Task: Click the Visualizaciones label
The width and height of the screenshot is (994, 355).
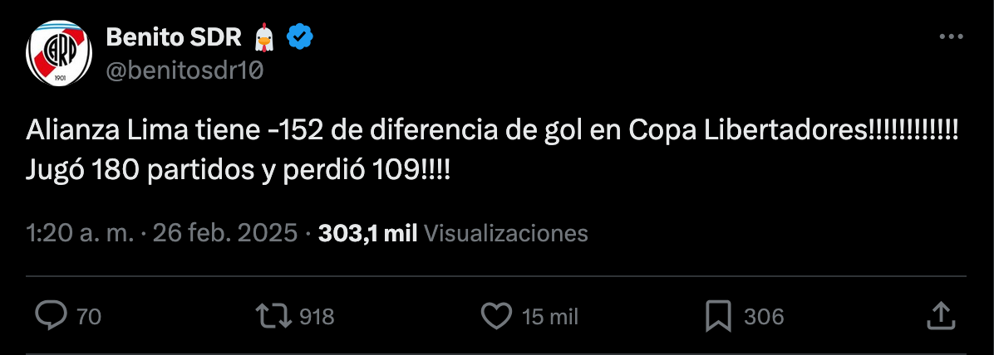Action: click(505, 234)
